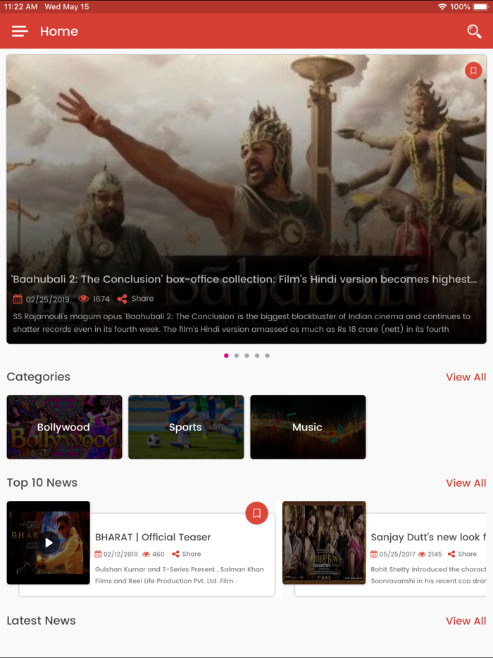Click the calendar icon beside 02/25/2019
The height and width of the screenshot is (658, 493).
pos(18,299)
